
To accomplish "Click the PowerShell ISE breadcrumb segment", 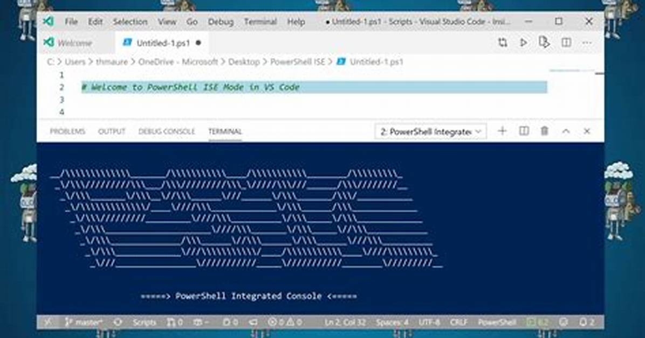I will (x=297, y=61).
